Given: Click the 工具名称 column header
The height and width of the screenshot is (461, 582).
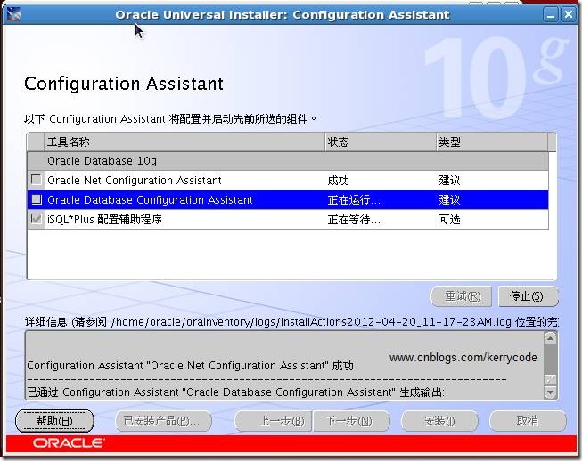Looking at the screenshot, I should point(184,142).
